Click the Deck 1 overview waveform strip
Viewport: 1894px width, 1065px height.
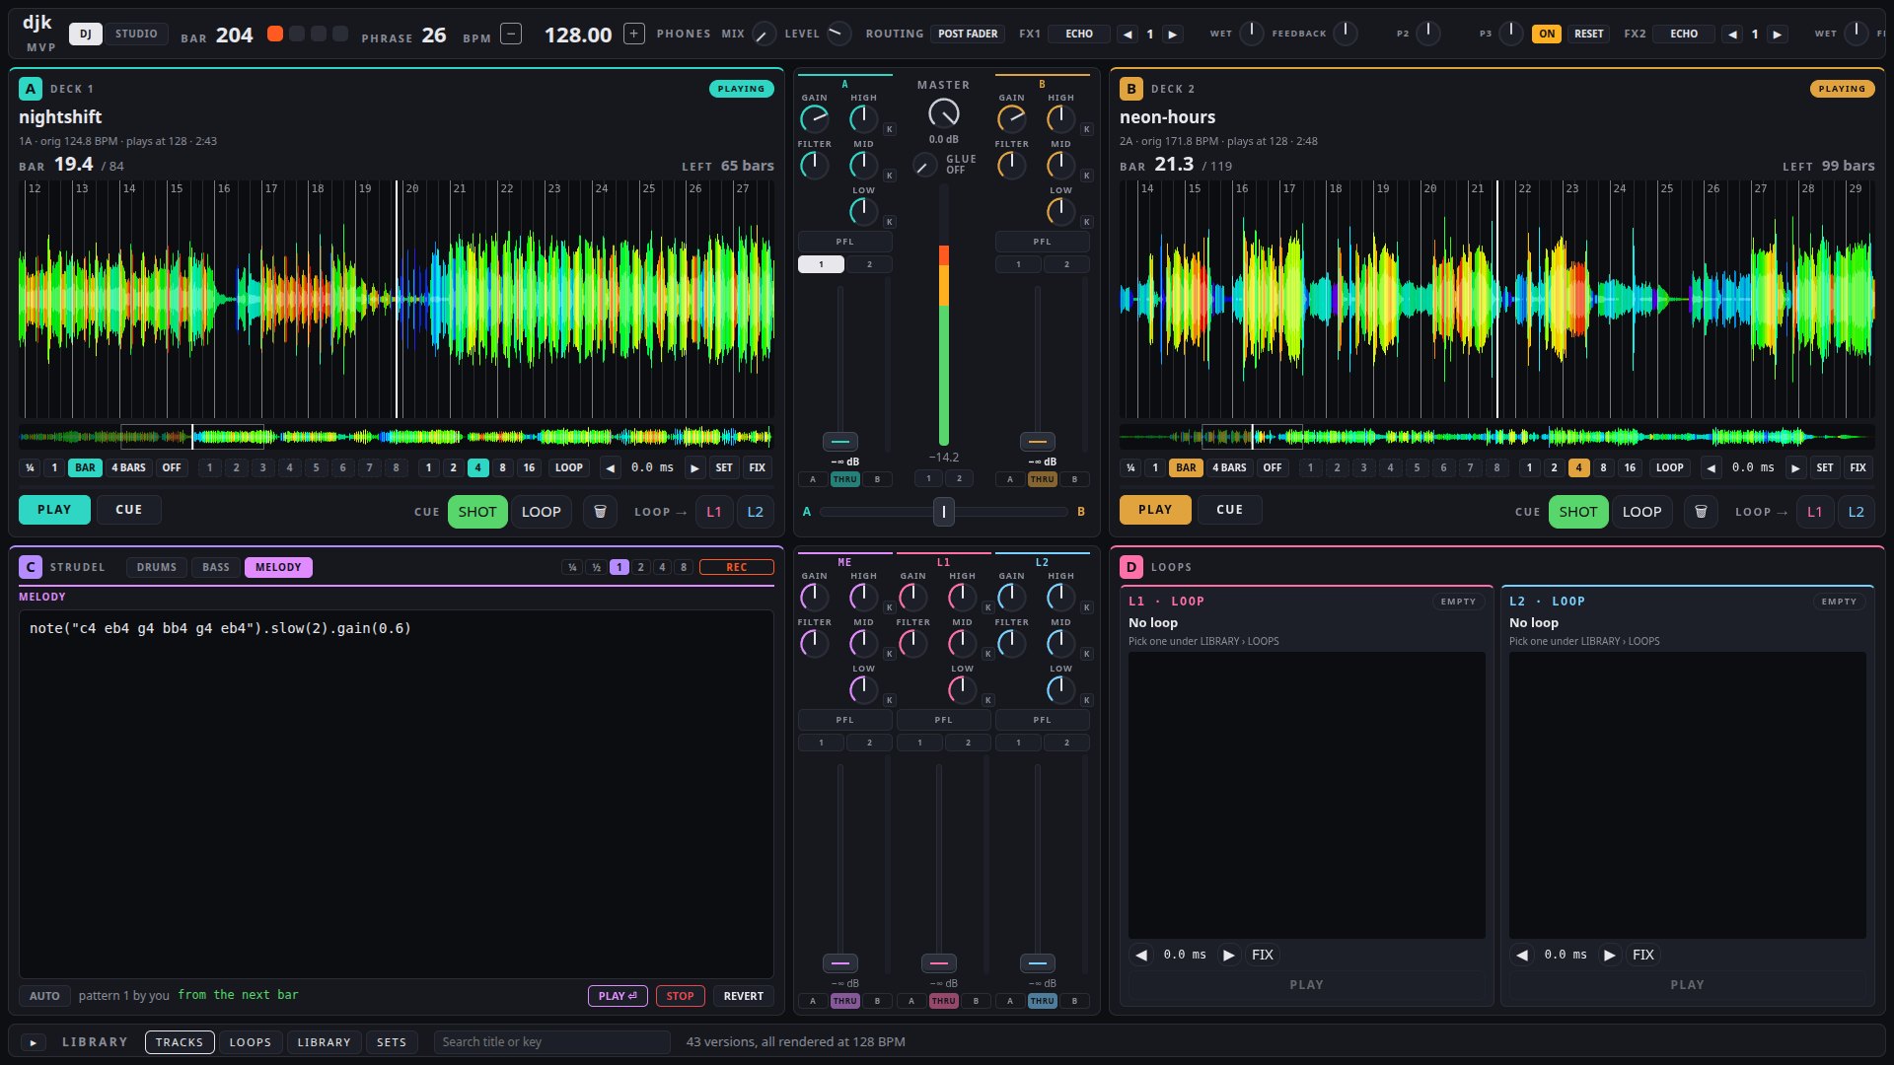tap(396, 436)
